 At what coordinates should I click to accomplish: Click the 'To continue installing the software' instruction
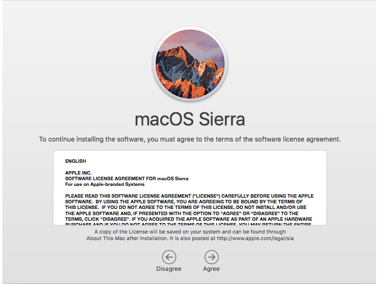coord(189,140)
